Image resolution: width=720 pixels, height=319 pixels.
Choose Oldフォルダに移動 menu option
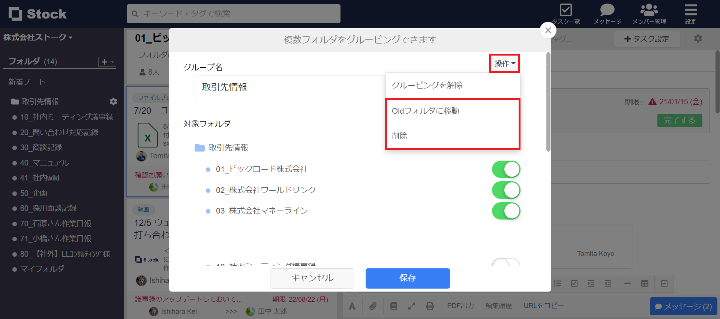(x=425, y=111)
